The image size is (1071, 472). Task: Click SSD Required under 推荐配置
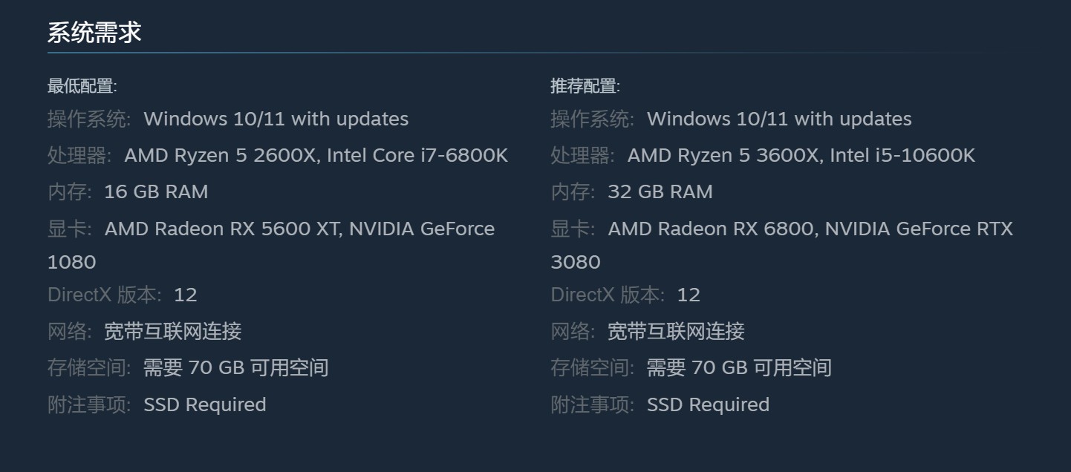pyautogui.click(x=708, y=404)
